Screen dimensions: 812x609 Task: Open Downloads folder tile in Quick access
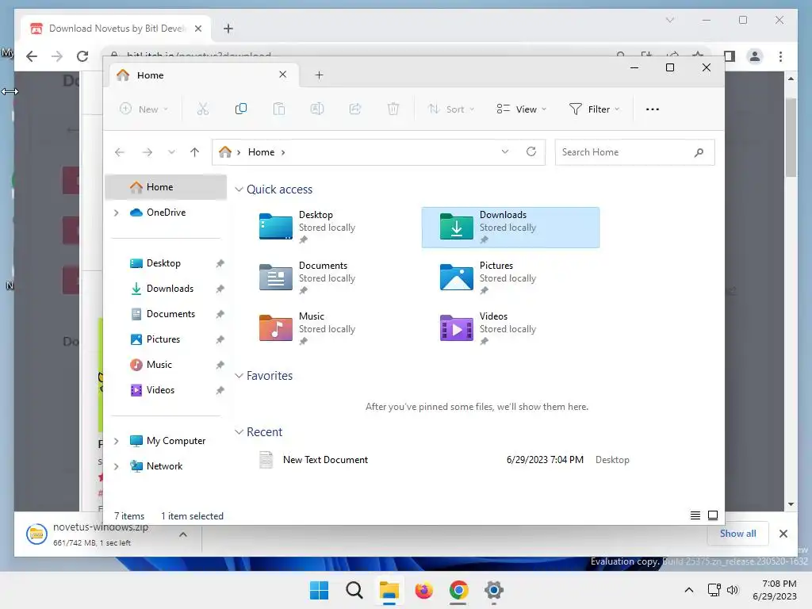coord(511,228)
